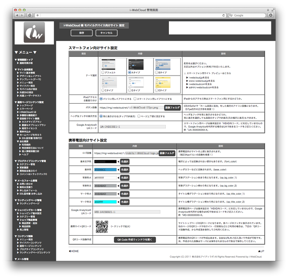This screenshot has width=288, height=278.
Task: Select the Dタイプ theme radio button
Action: pyautogui.click(x=130, y=90)
